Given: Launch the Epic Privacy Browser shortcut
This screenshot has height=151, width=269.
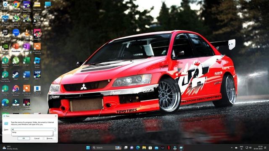Looking at the screenshot, I should click(16, 90).
